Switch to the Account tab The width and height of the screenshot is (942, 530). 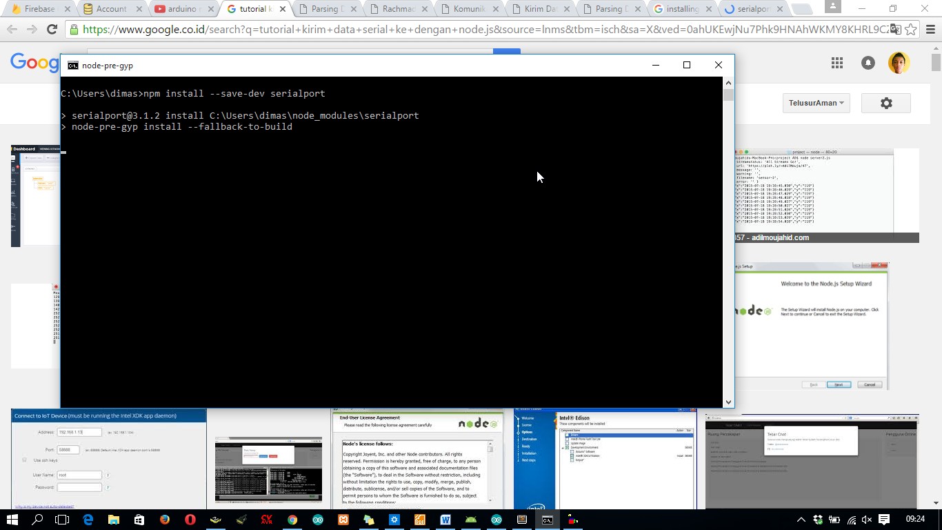(110, 9)
